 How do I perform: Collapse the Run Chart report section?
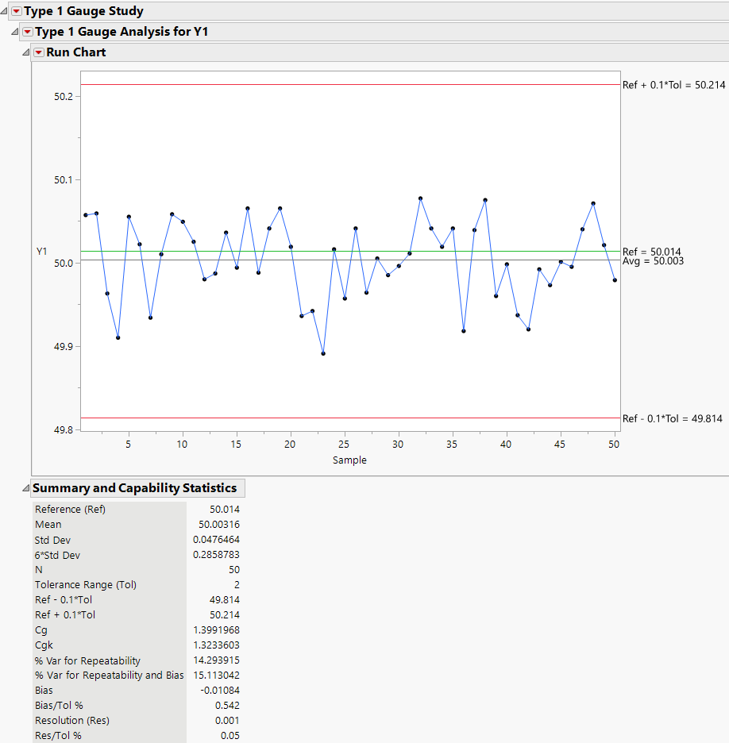click(27, 52)
